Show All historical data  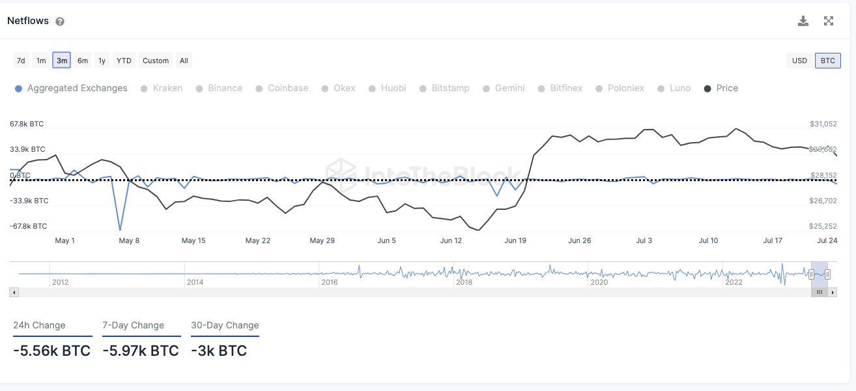tap(184, 61)
